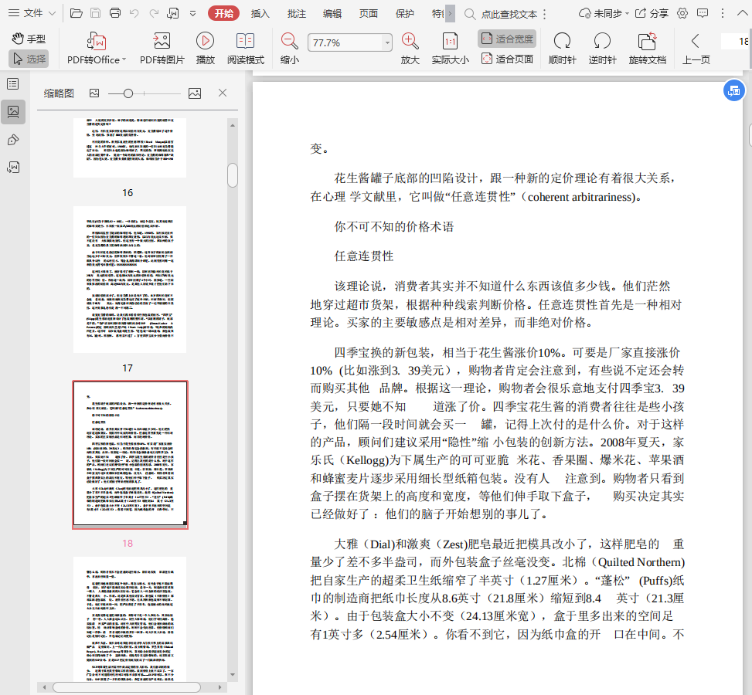Click 放大 zoom in
The image size is (752, 695).
coord(410,48)
